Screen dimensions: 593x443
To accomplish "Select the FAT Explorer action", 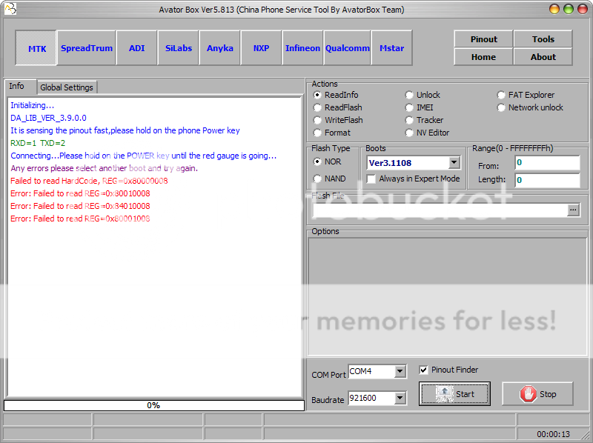I will click(x=526, y=95).
